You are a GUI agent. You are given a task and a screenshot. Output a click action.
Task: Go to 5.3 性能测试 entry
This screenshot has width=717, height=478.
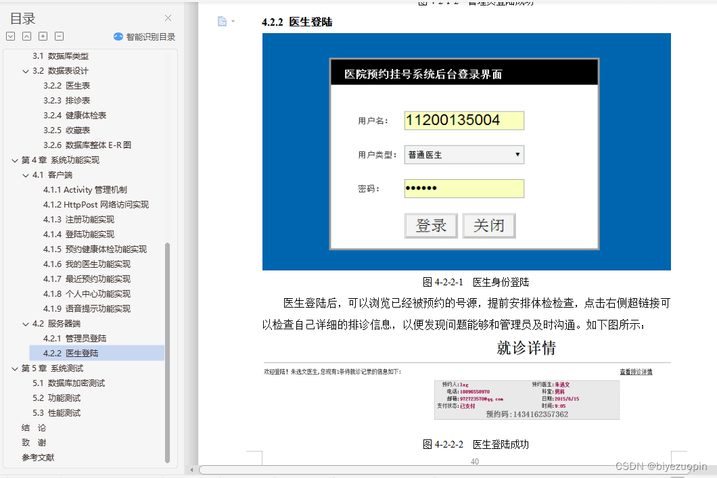tap(56, 413)
